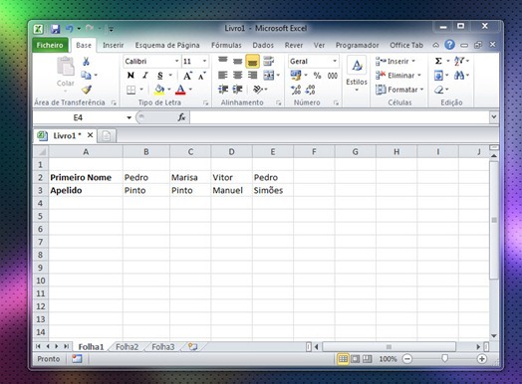The width and height of the screenshot is (522, 384).
Task: Click Inserir cells button
Action: pyautogui.click(x=395, y=61)
